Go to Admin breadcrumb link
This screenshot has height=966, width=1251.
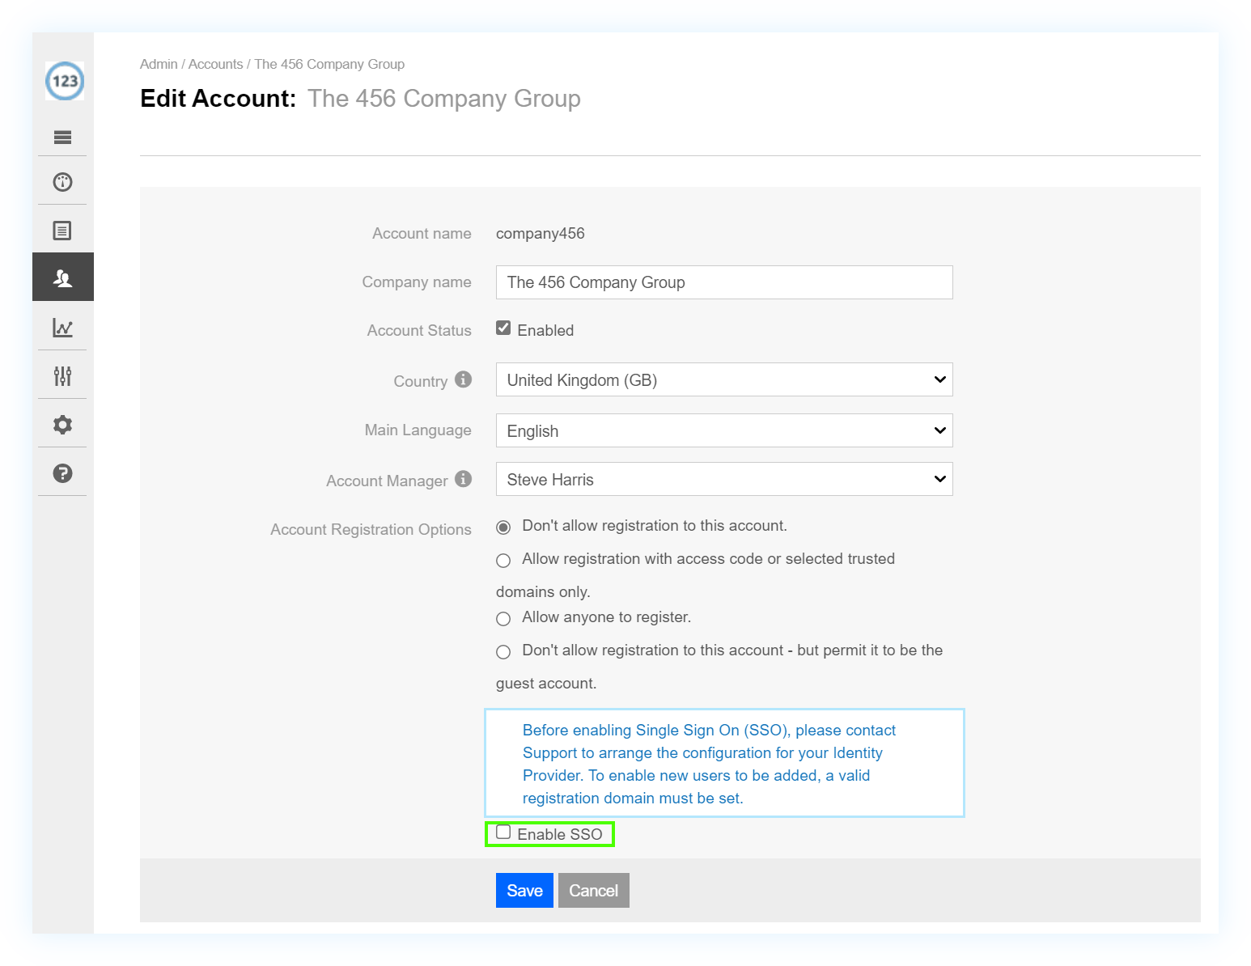coord(159,64)
